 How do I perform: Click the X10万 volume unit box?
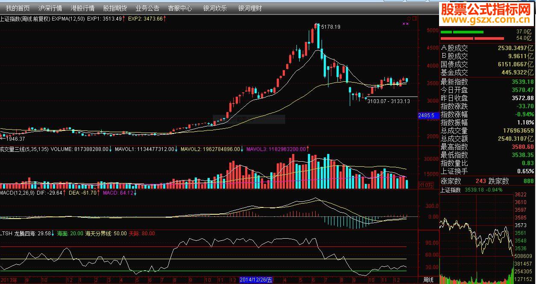point(425,185)
